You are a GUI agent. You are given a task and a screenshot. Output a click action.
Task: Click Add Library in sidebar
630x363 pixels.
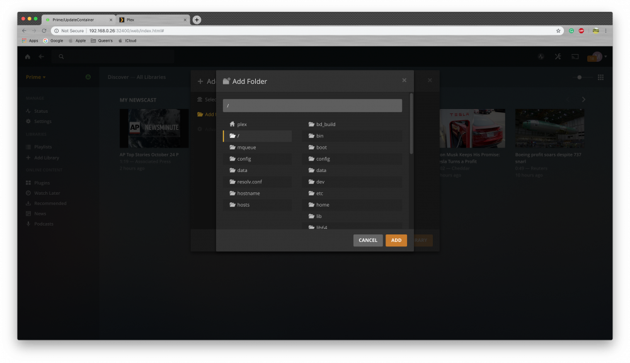click(46, 158)
